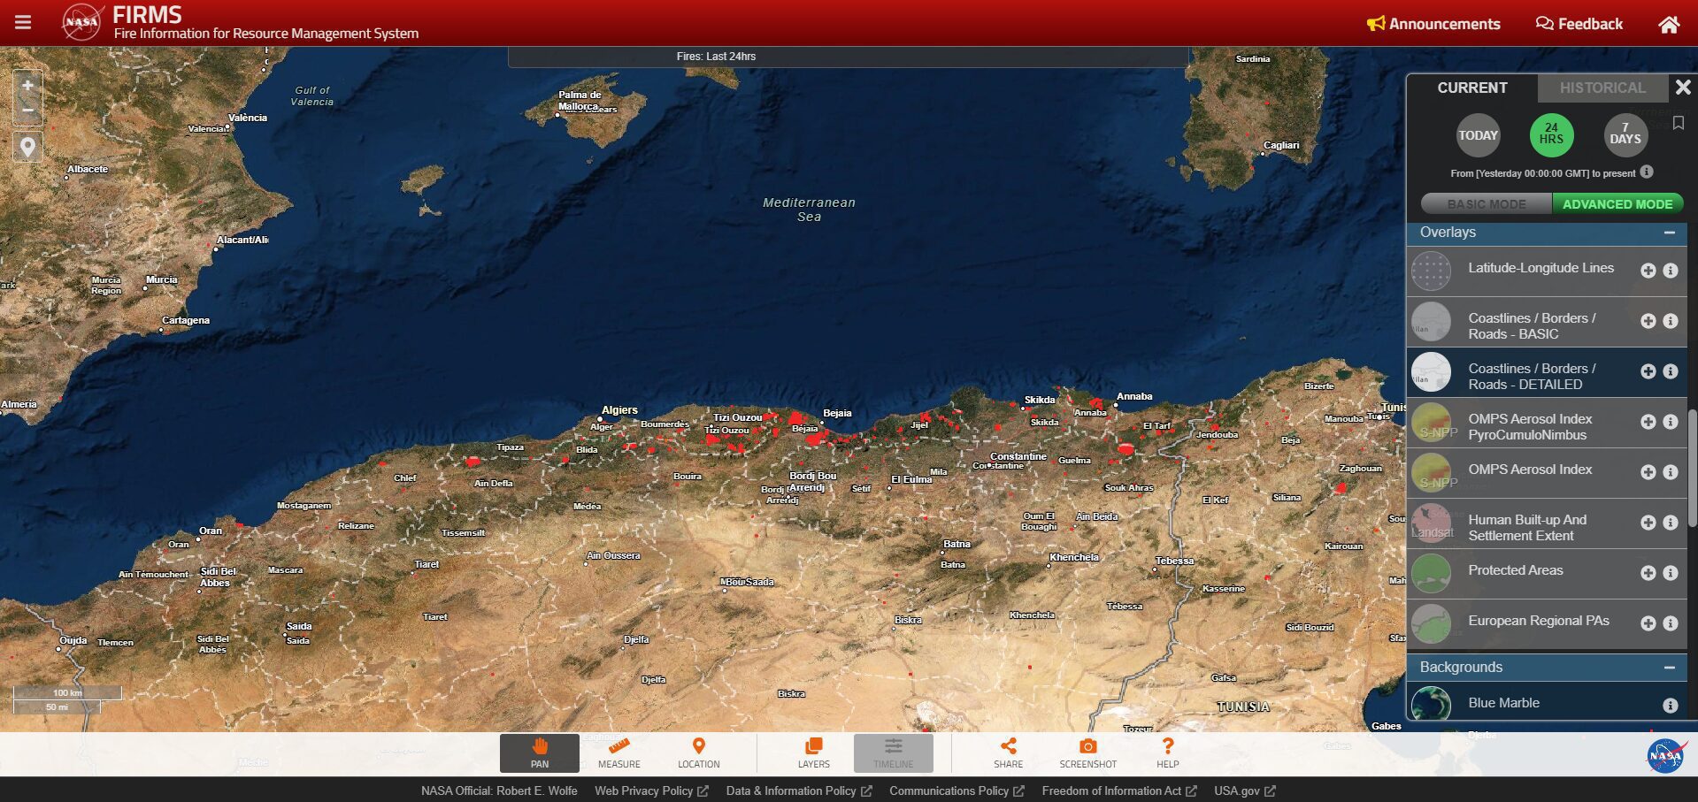Select the 7 DAYS time range
Viewport: 1698px width, 802px height.
(x=1625, y=135)
